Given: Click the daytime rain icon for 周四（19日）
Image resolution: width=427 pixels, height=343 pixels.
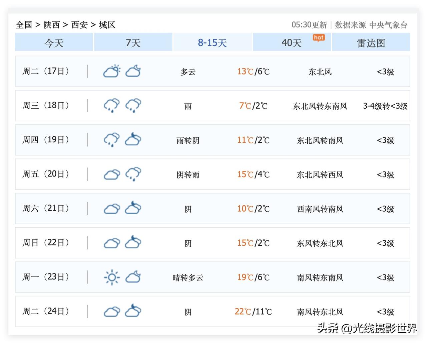Looking at the screenshot, I should pyautogui.click(x=112, y=140).
